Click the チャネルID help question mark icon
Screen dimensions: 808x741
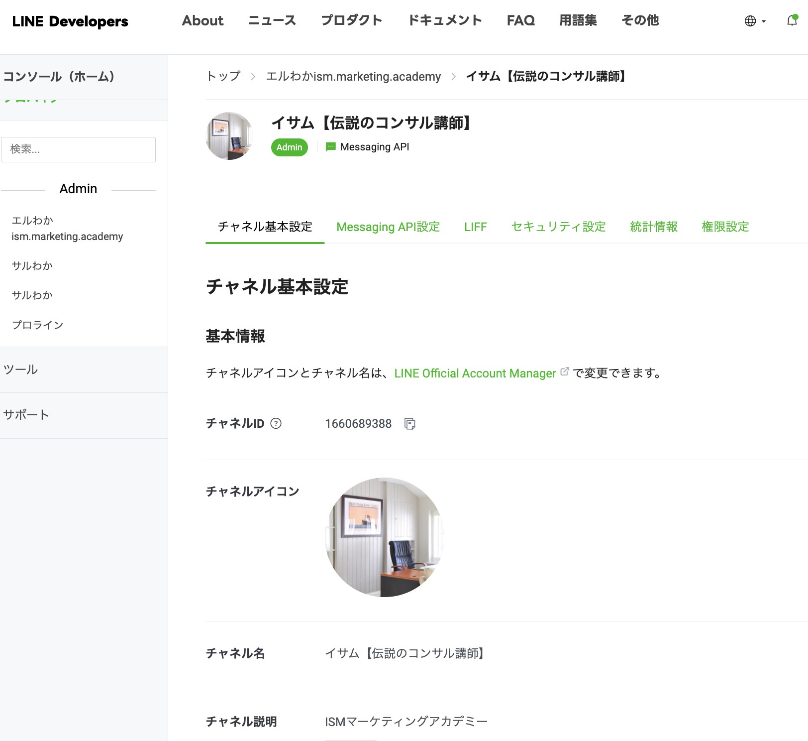click(x=276, y=423)
